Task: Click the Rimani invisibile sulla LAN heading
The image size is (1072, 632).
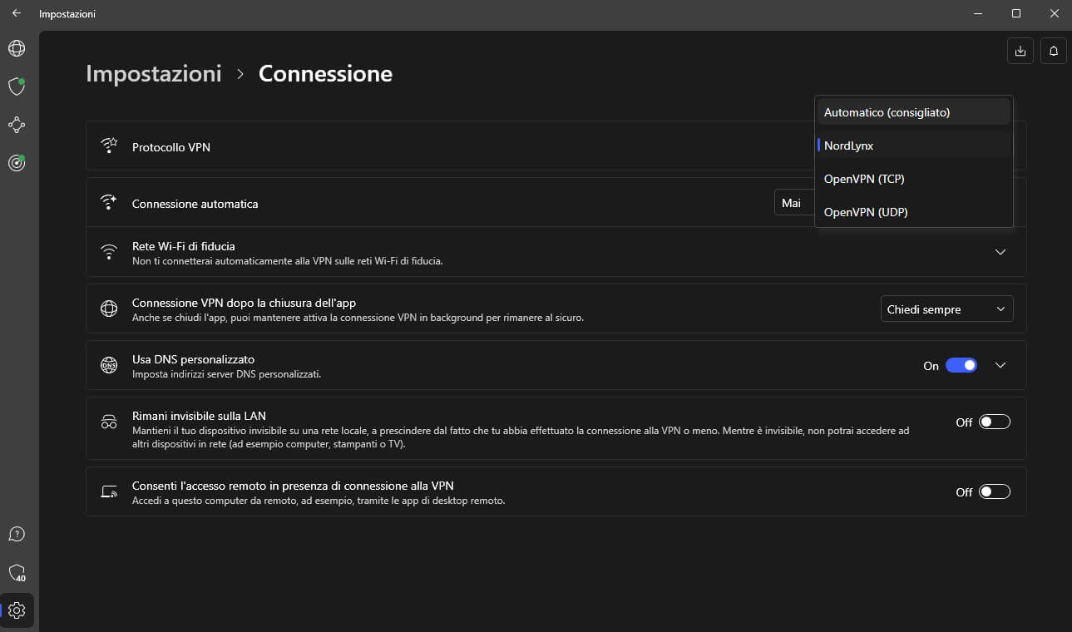Action: (199, 416)
